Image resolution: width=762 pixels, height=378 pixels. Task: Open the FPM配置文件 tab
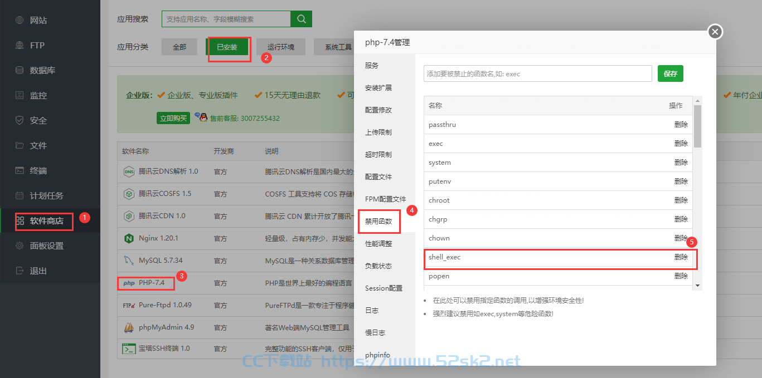tap(385, 199)
